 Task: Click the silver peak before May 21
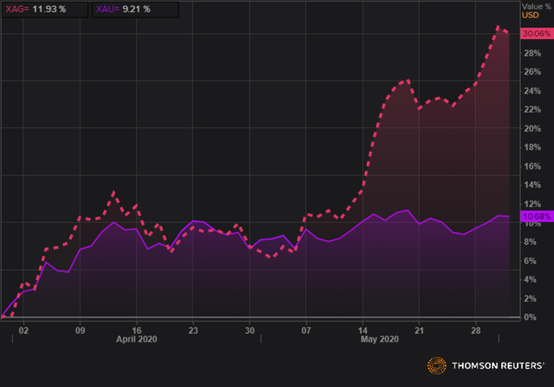[408, 80]
